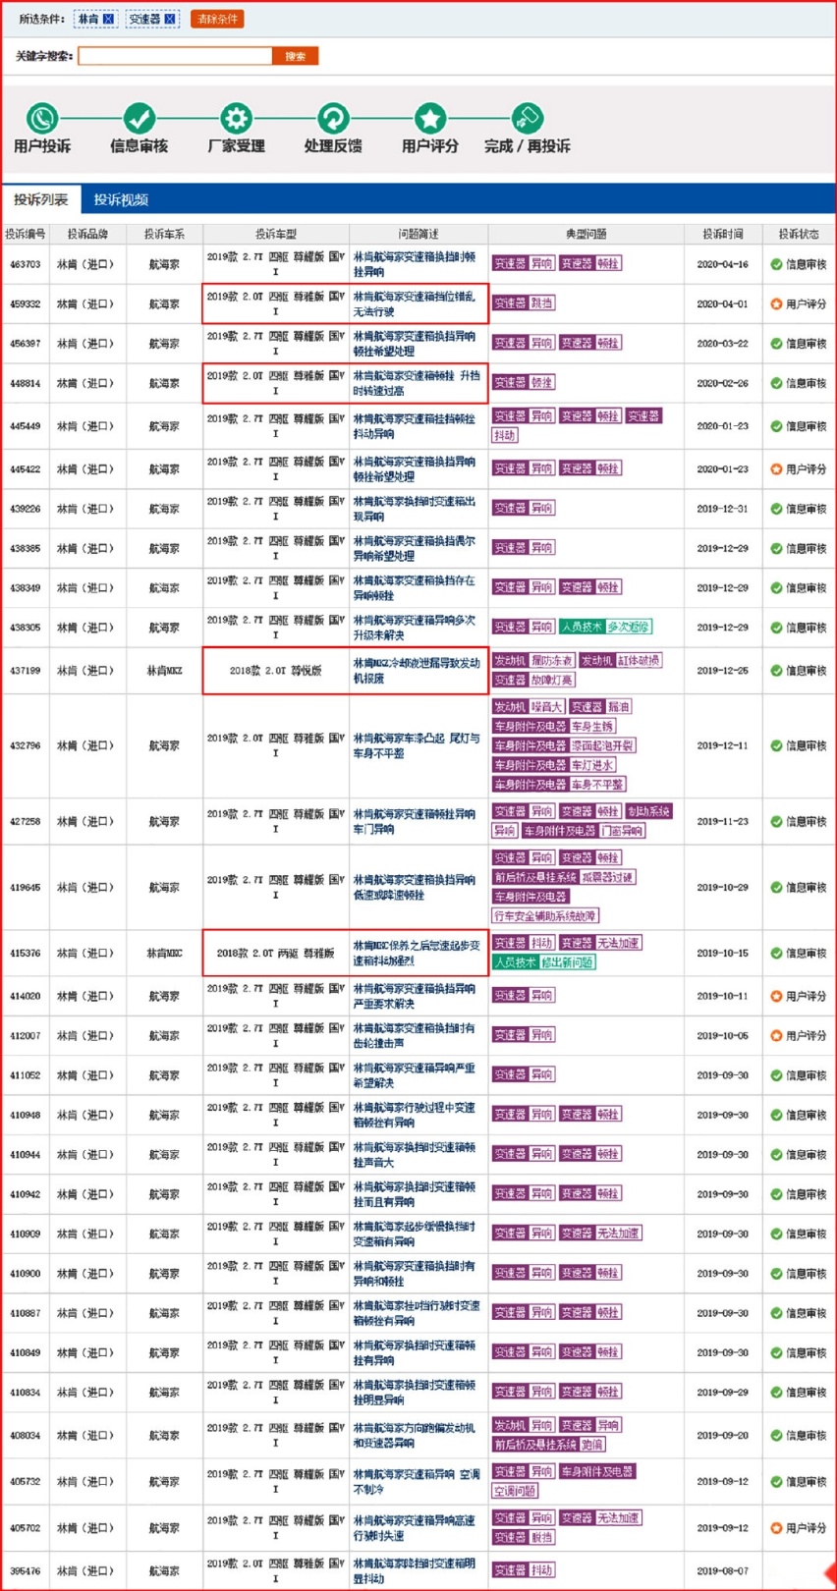Click the green check status icon for 419645
Image resolution: width=837 pixels, height=1591 pixels.
coord(776,887)
